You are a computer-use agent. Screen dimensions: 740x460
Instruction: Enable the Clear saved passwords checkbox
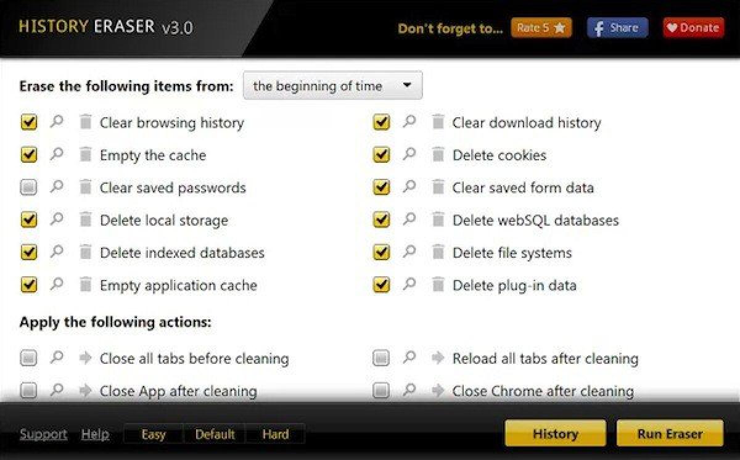tap(28, 187)
